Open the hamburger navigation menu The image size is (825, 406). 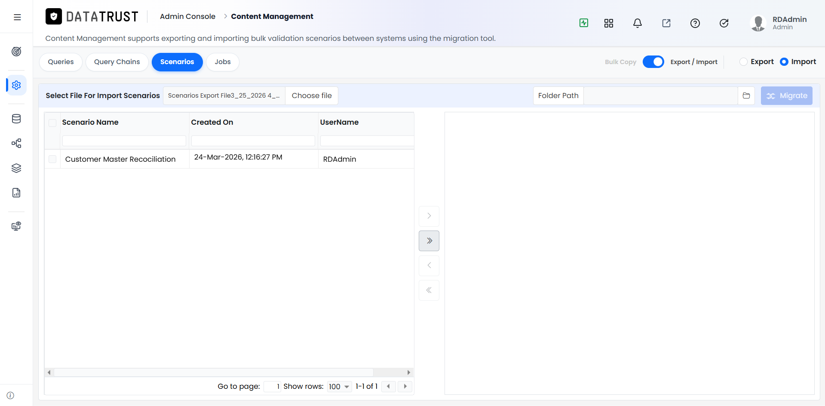17,17
